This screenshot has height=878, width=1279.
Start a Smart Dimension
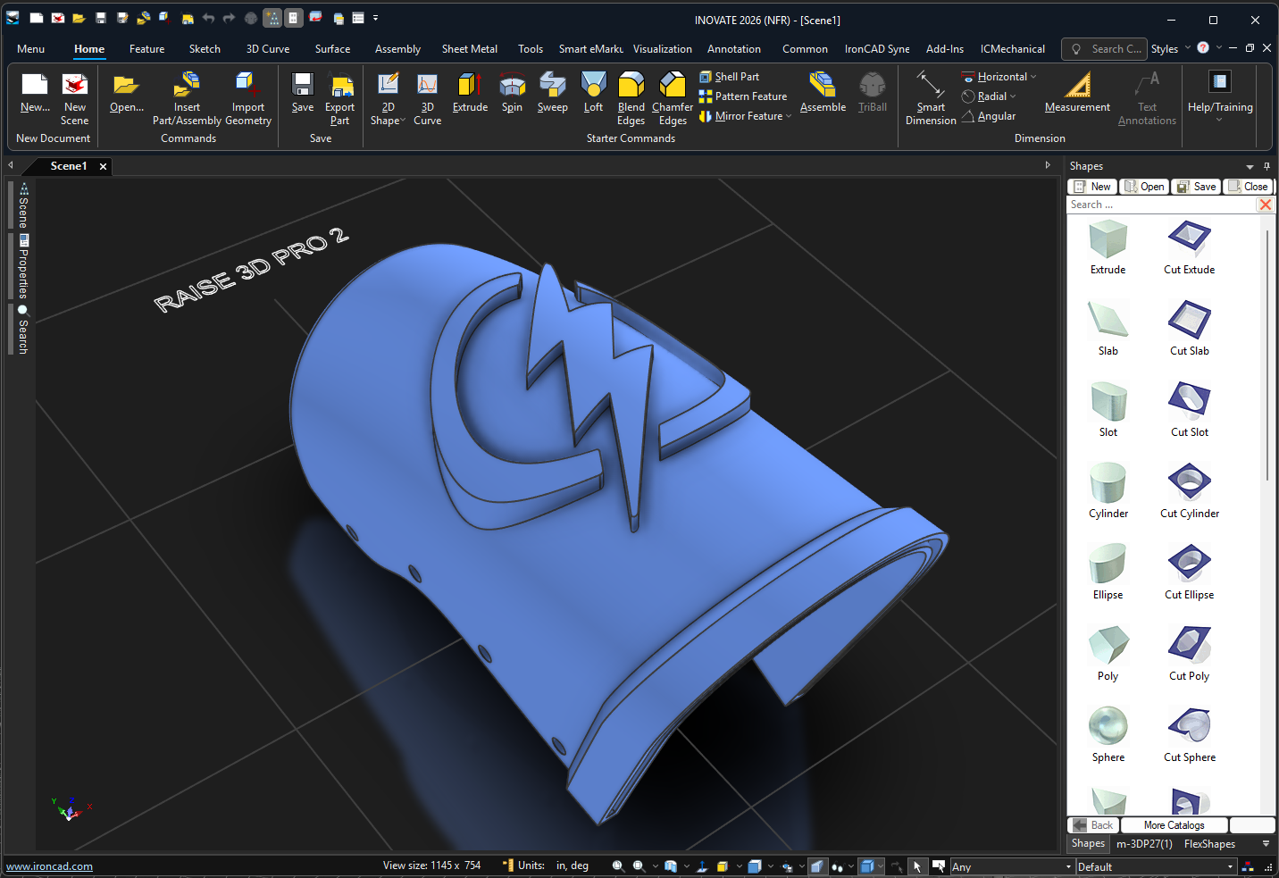click(931, 99)
